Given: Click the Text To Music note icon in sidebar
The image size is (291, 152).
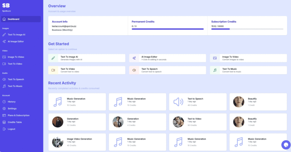Looking at the screenshot, I should click(4, 86).
